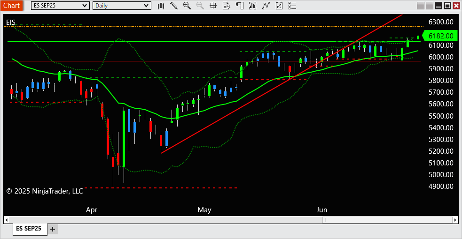Select the drawing tools pencil icon
Image resolution: width=462 pixels, height=239 pixels.
[174, 6]
